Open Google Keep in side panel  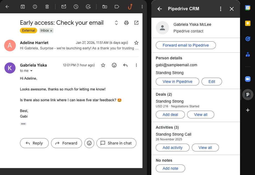point(248,23)
